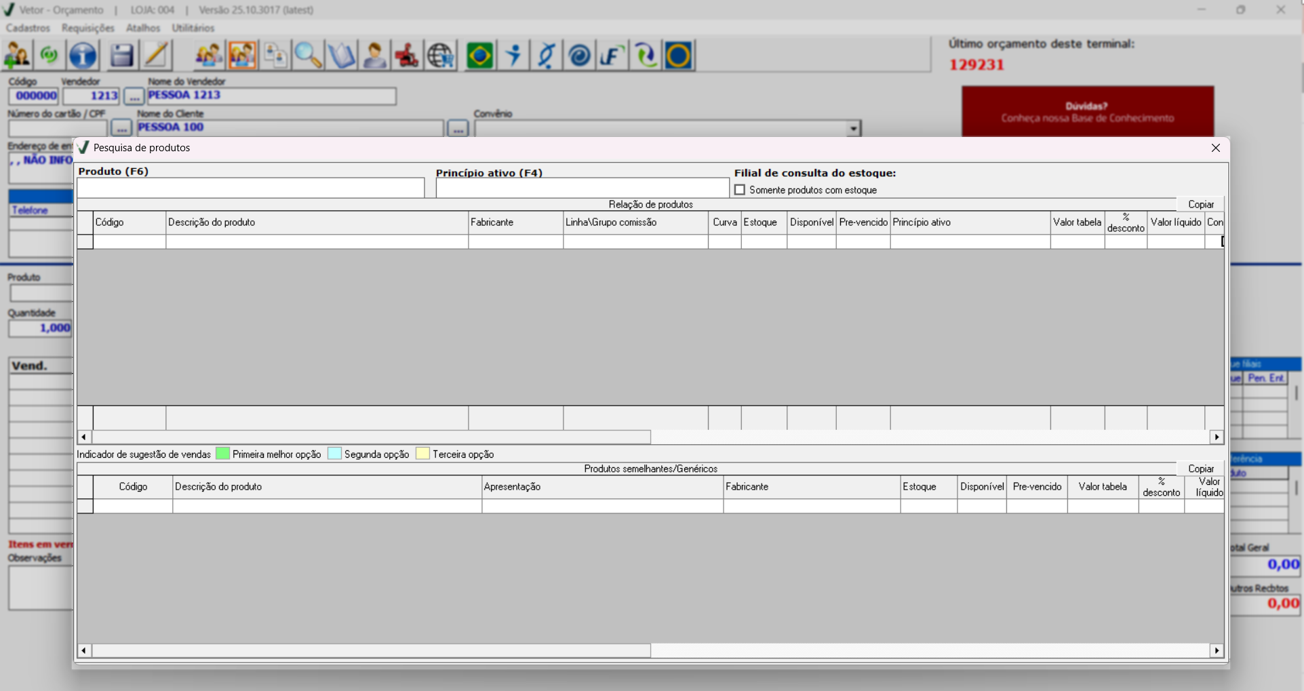Expand the Convênio dropdown list
Viewport: 1304px width, 691px height.
(x=853, y=128)
